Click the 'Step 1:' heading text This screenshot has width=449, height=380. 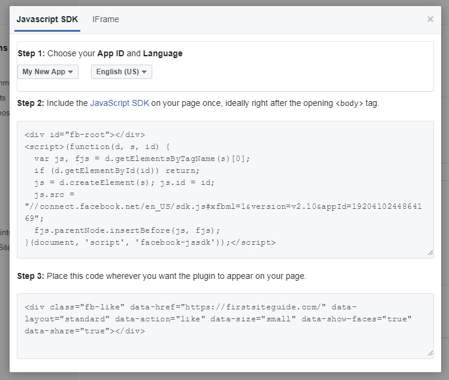point(31,53)
